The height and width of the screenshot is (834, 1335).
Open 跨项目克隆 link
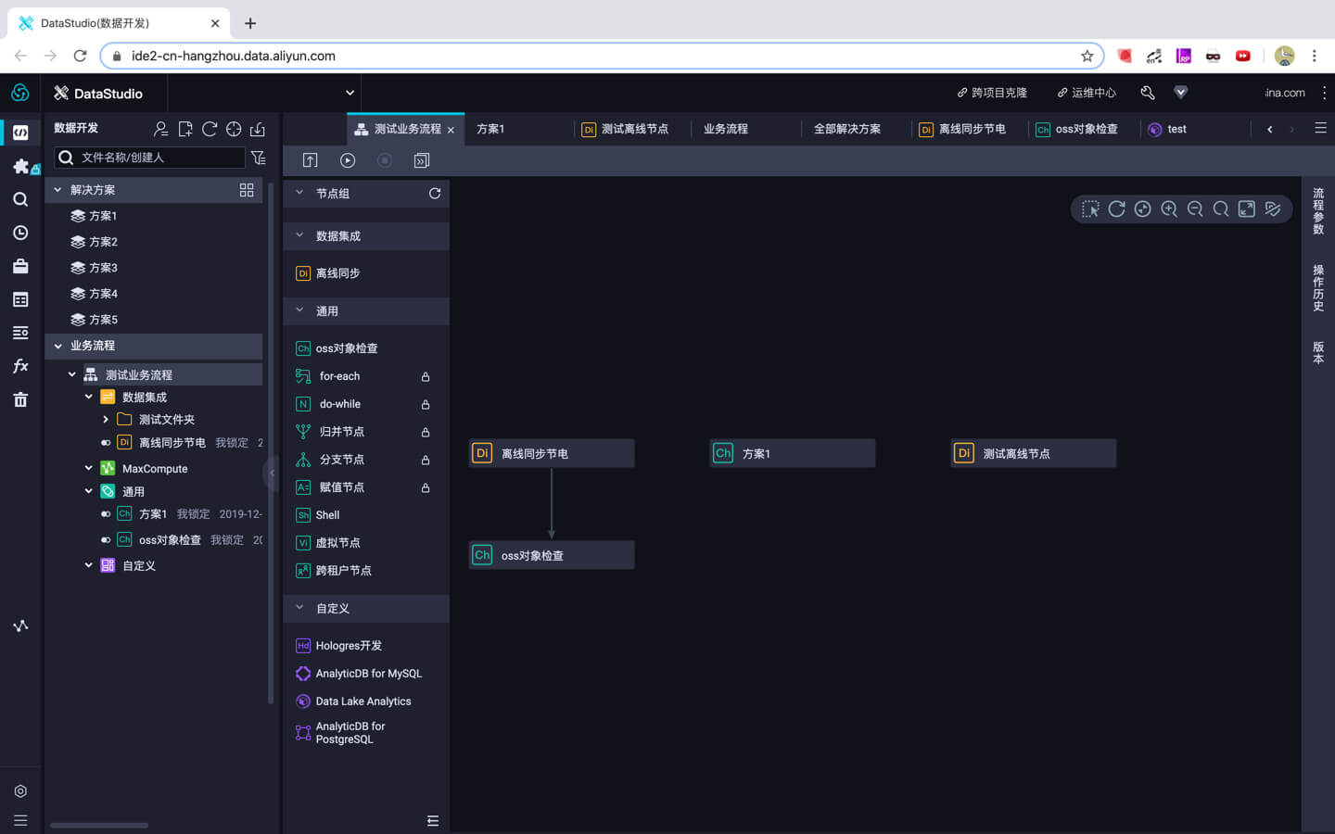[992, 93]
